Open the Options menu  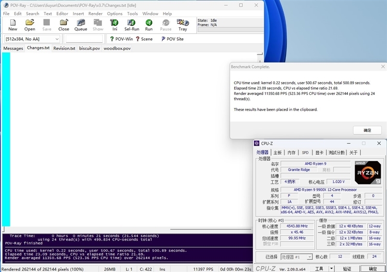(x=115, y=14)
